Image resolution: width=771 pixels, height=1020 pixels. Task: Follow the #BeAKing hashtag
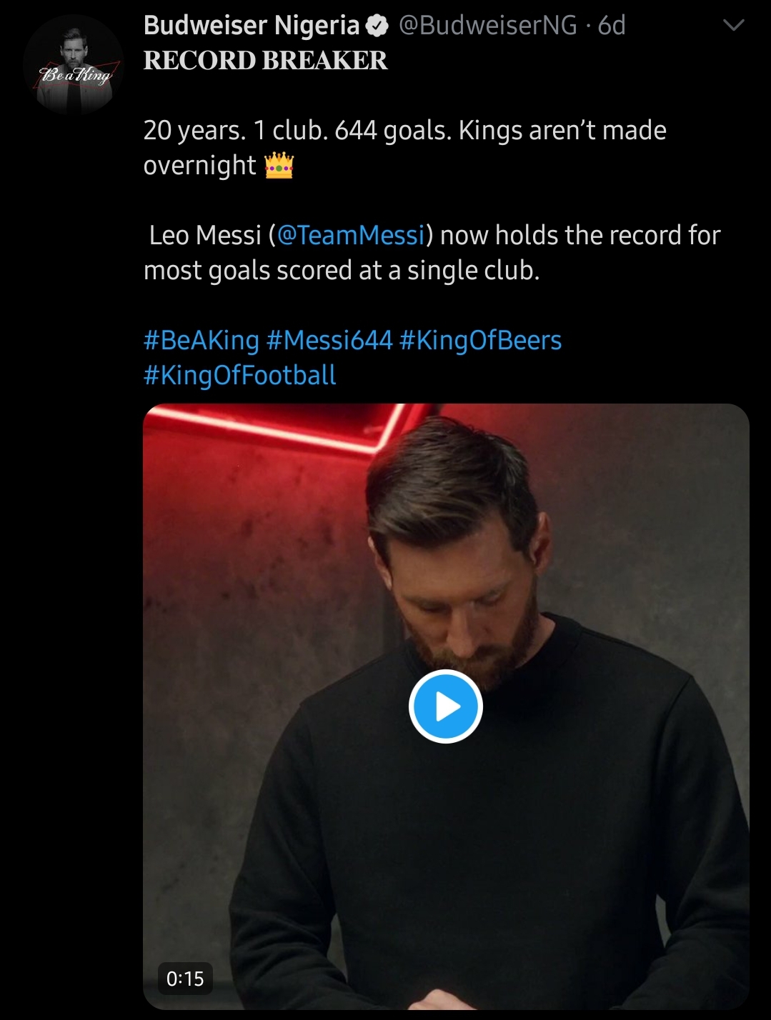click(201, 340)
